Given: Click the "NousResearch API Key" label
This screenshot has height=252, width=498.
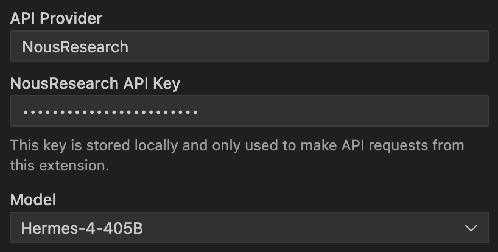Looking at the screenshot, I should (95, 83).
